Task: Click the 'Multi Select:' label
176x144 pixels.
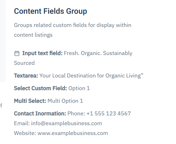Action: [x=30, y=101]
